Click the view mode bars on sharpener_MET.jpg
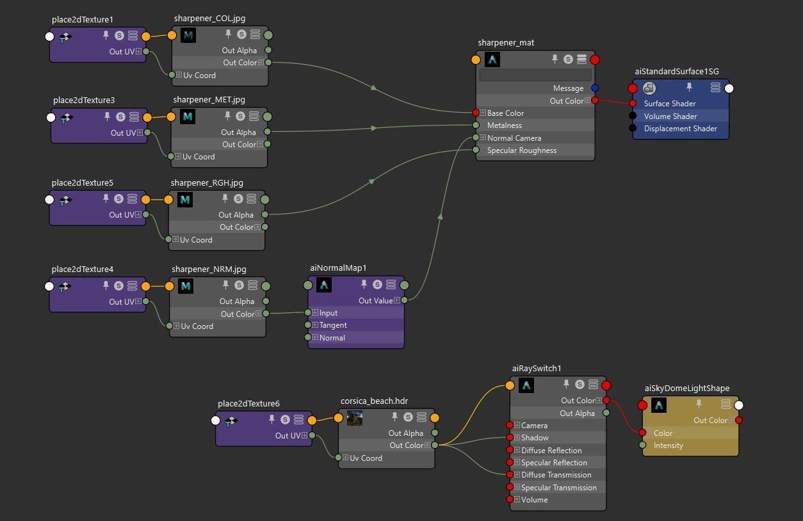The width and height of the screenshot is (803, 521). 254,116
